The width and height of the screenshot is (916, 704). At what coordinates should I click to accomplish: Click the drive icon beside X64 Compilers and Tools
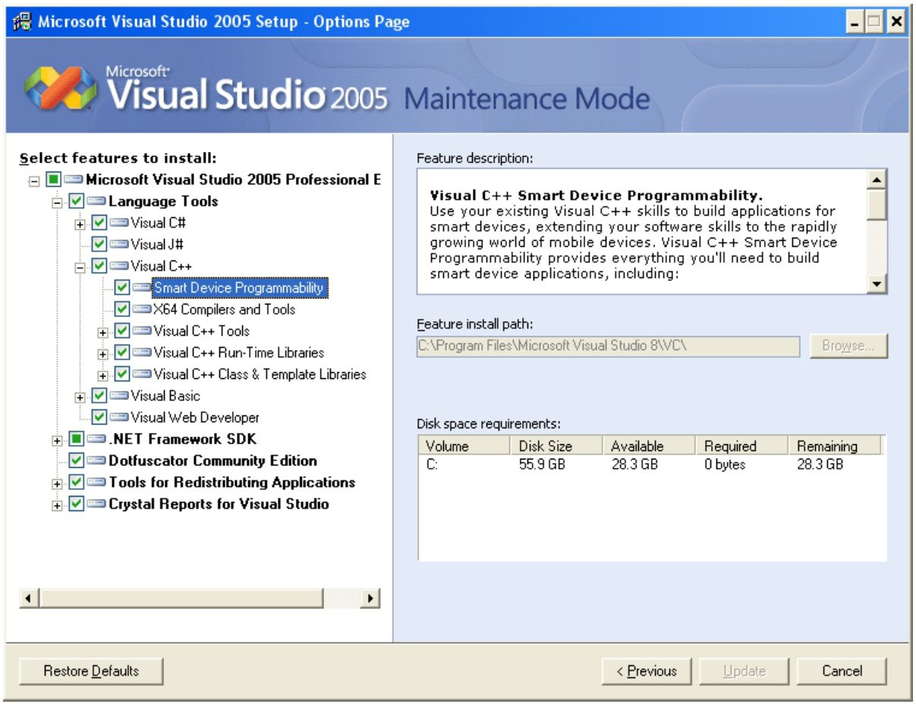142,310
